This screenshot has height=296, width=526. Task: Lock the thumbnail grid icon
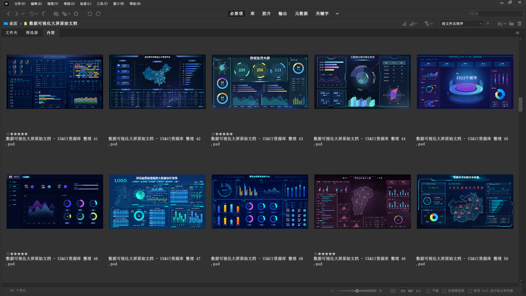coord(393,291)
